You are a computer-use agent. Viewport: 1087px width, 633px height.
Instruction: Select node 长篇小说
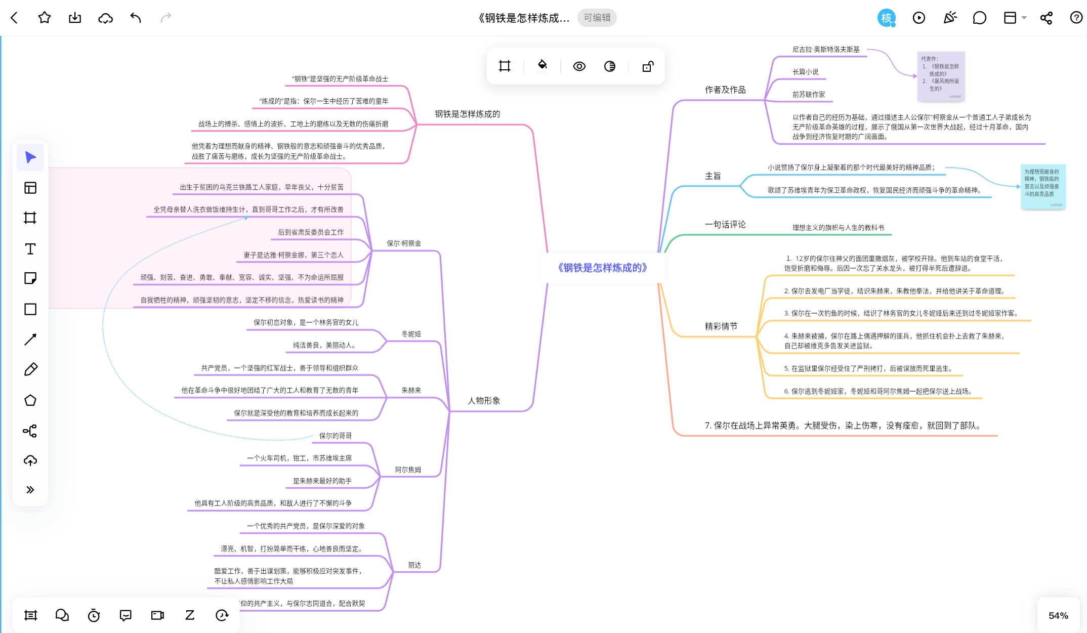click(x=805, y=72)
